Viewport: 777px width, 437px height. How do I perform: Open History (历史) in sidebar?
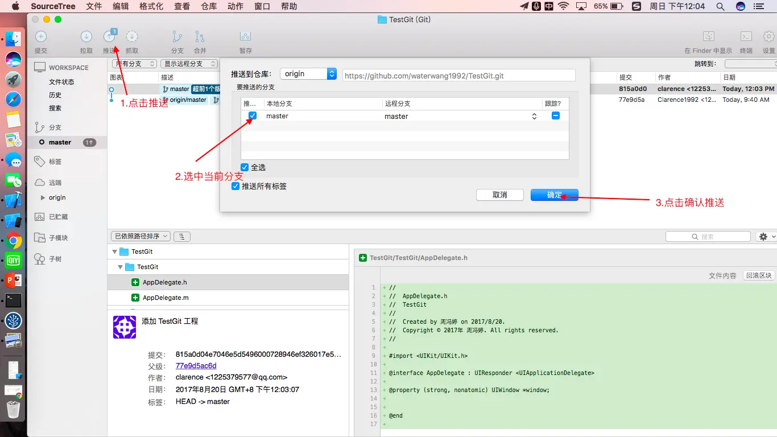pos(55,95)
